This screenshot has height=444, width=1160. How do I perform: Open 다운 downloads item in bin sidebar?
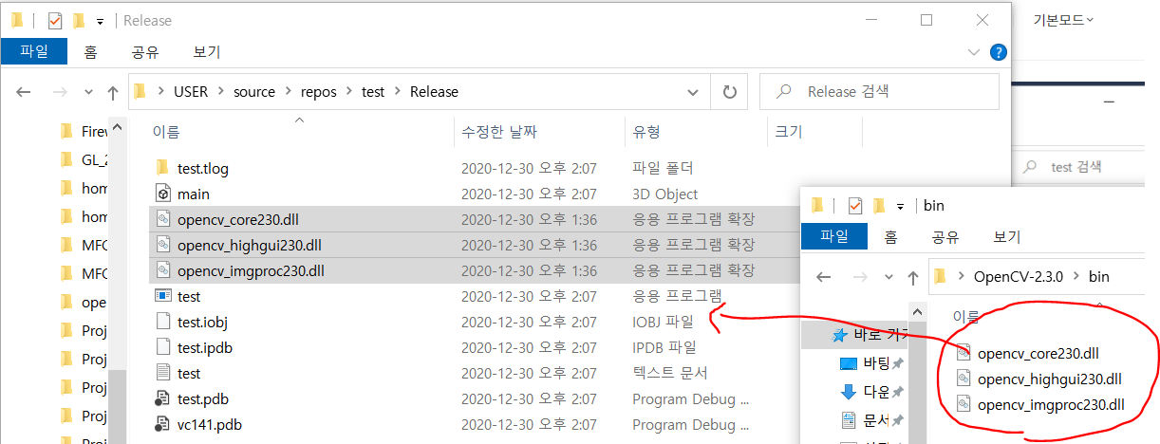tap(865, 392)
